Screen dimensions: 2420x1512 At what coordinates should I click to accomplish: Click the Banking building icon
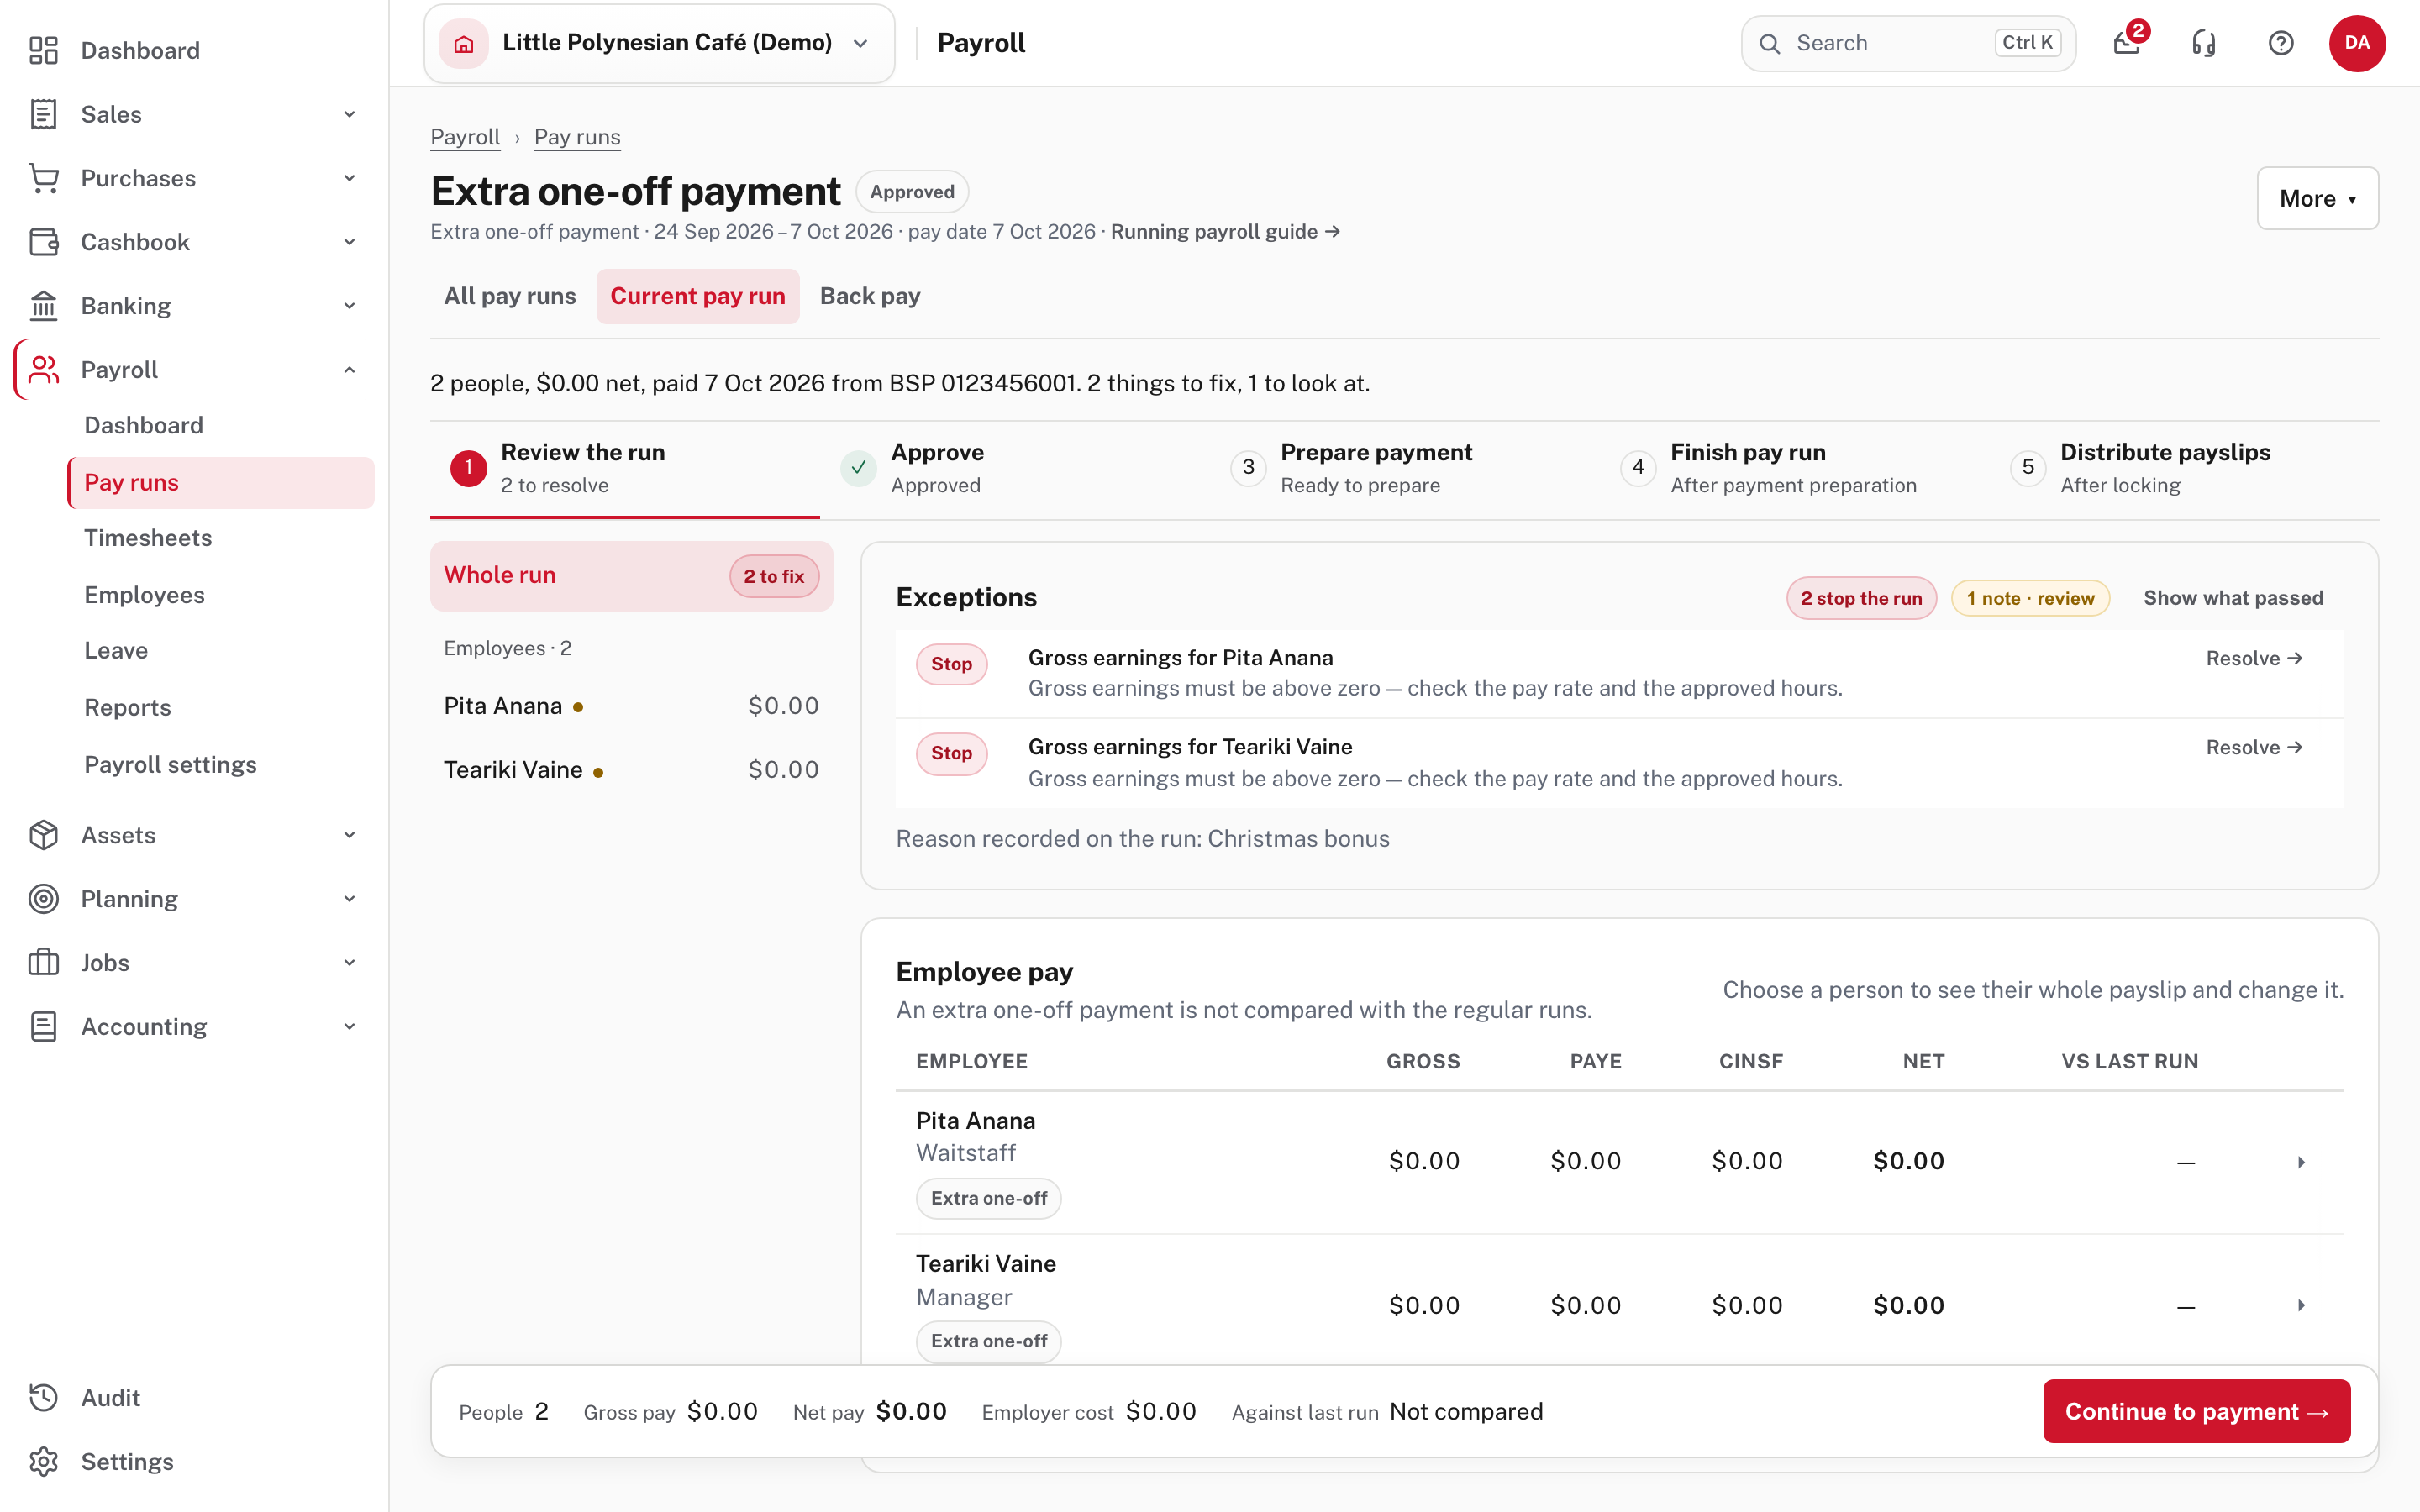43,306
